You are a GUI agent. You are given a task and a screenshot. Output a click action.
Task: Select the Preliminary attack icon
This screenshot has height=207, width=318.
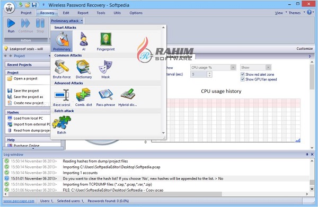coord(62,41)
